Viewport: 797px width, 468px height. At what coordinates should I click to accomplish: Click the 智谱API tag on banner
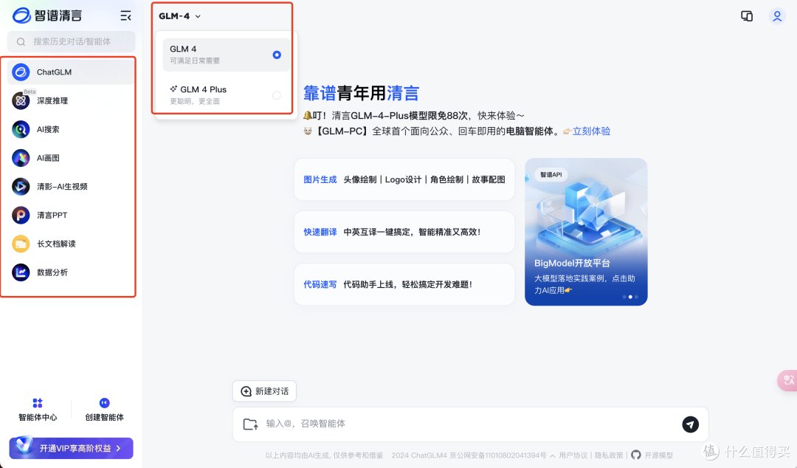click(551, 174)
